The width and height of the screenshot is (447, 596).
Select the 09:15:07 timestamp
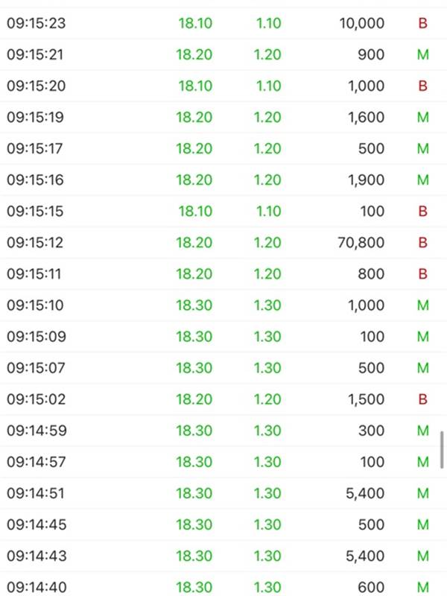coord(36,368)
